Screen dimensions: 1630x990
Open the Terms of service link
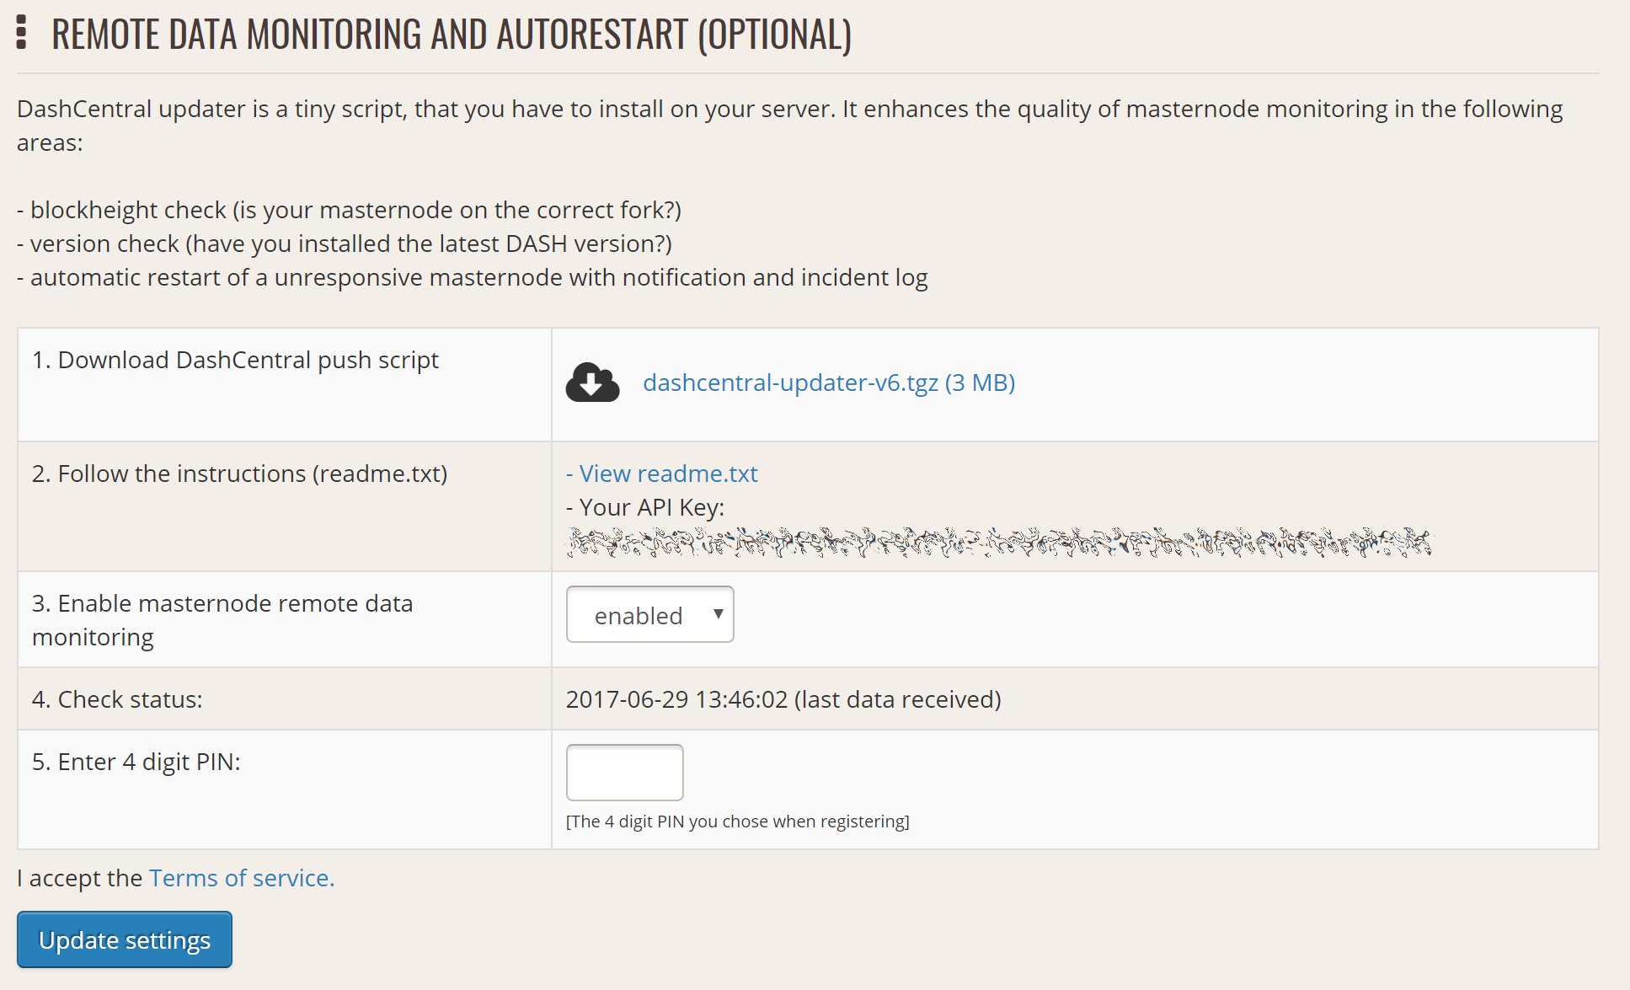tap(242, 878)
